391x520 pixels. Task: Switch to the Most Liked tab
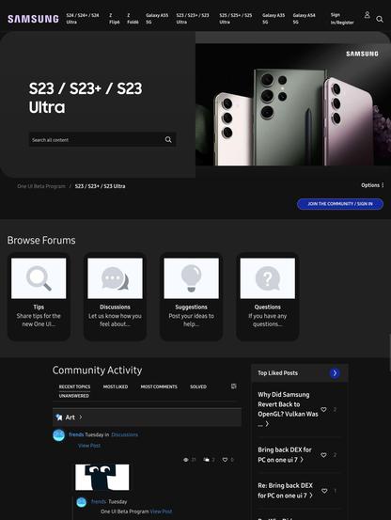coord(116,386)
